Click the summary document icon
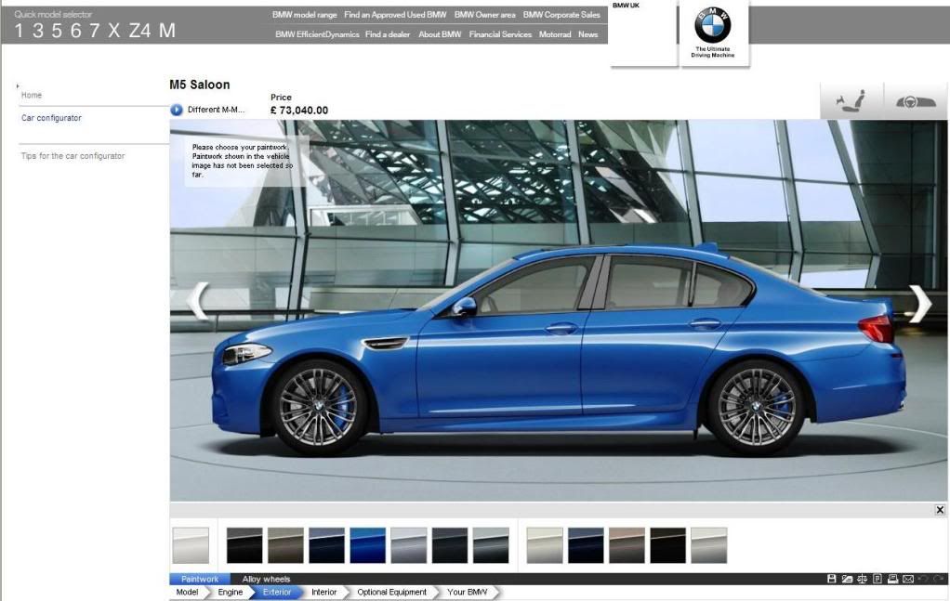950x601 pixels. point(877,580)
